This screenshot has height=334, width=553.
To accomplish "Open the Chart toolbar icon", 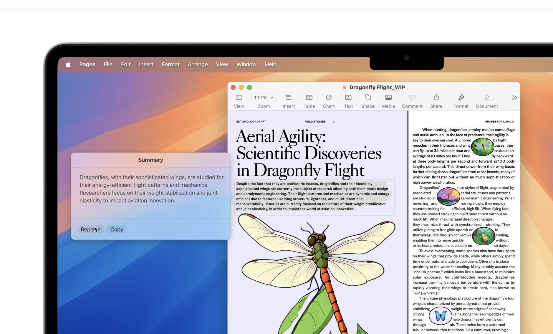I will tap(329, 97).
